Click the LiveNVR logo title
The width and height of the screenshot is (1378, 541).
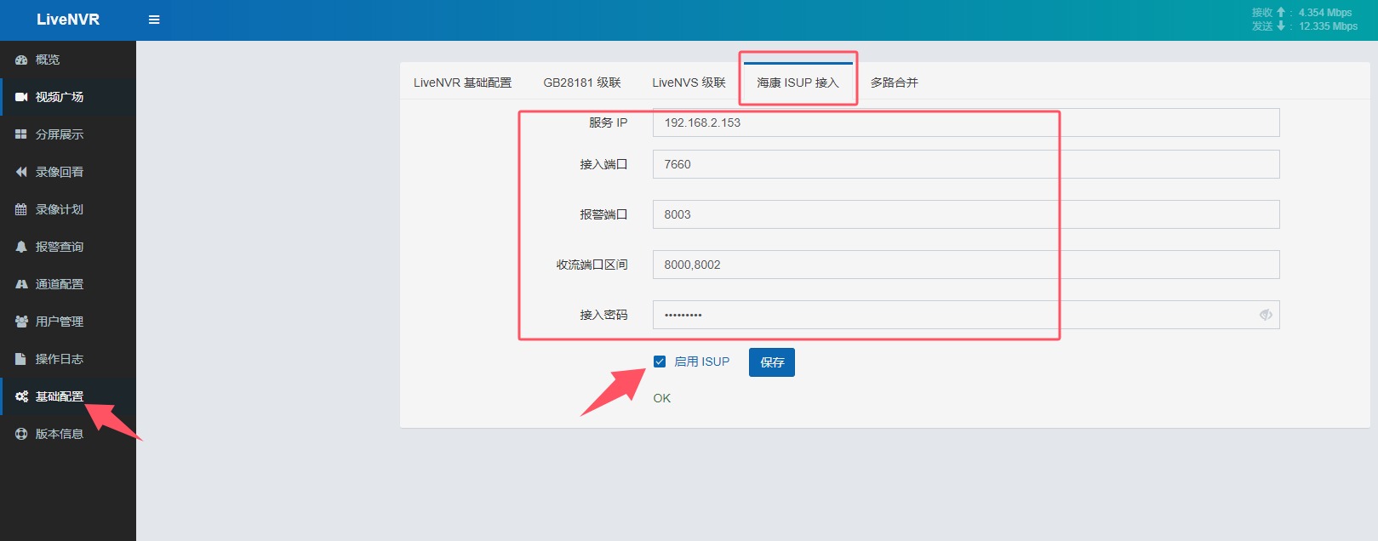click(x=68, y=20)
